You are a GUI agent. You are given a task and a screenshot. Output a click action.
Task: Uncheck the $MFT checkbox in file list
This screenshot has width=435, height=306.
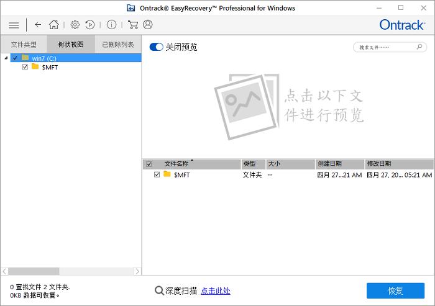(157, 174)
